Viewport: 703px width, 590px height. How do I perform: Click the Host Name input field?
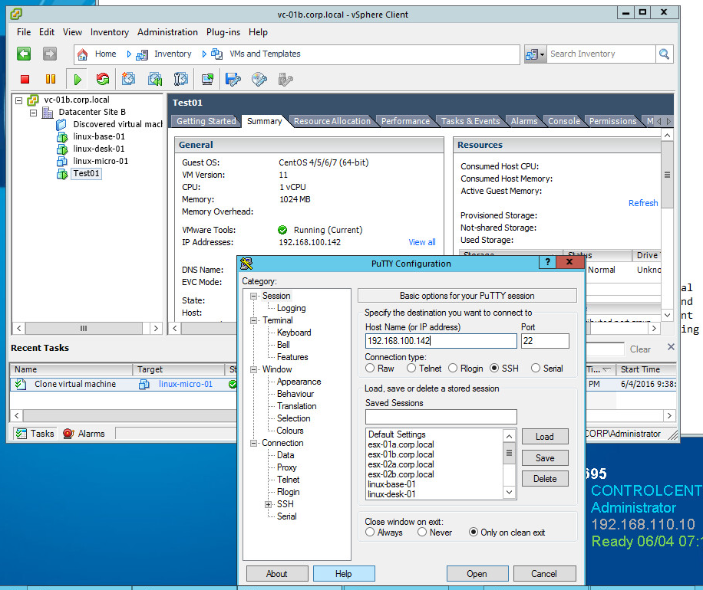point(441,341)
